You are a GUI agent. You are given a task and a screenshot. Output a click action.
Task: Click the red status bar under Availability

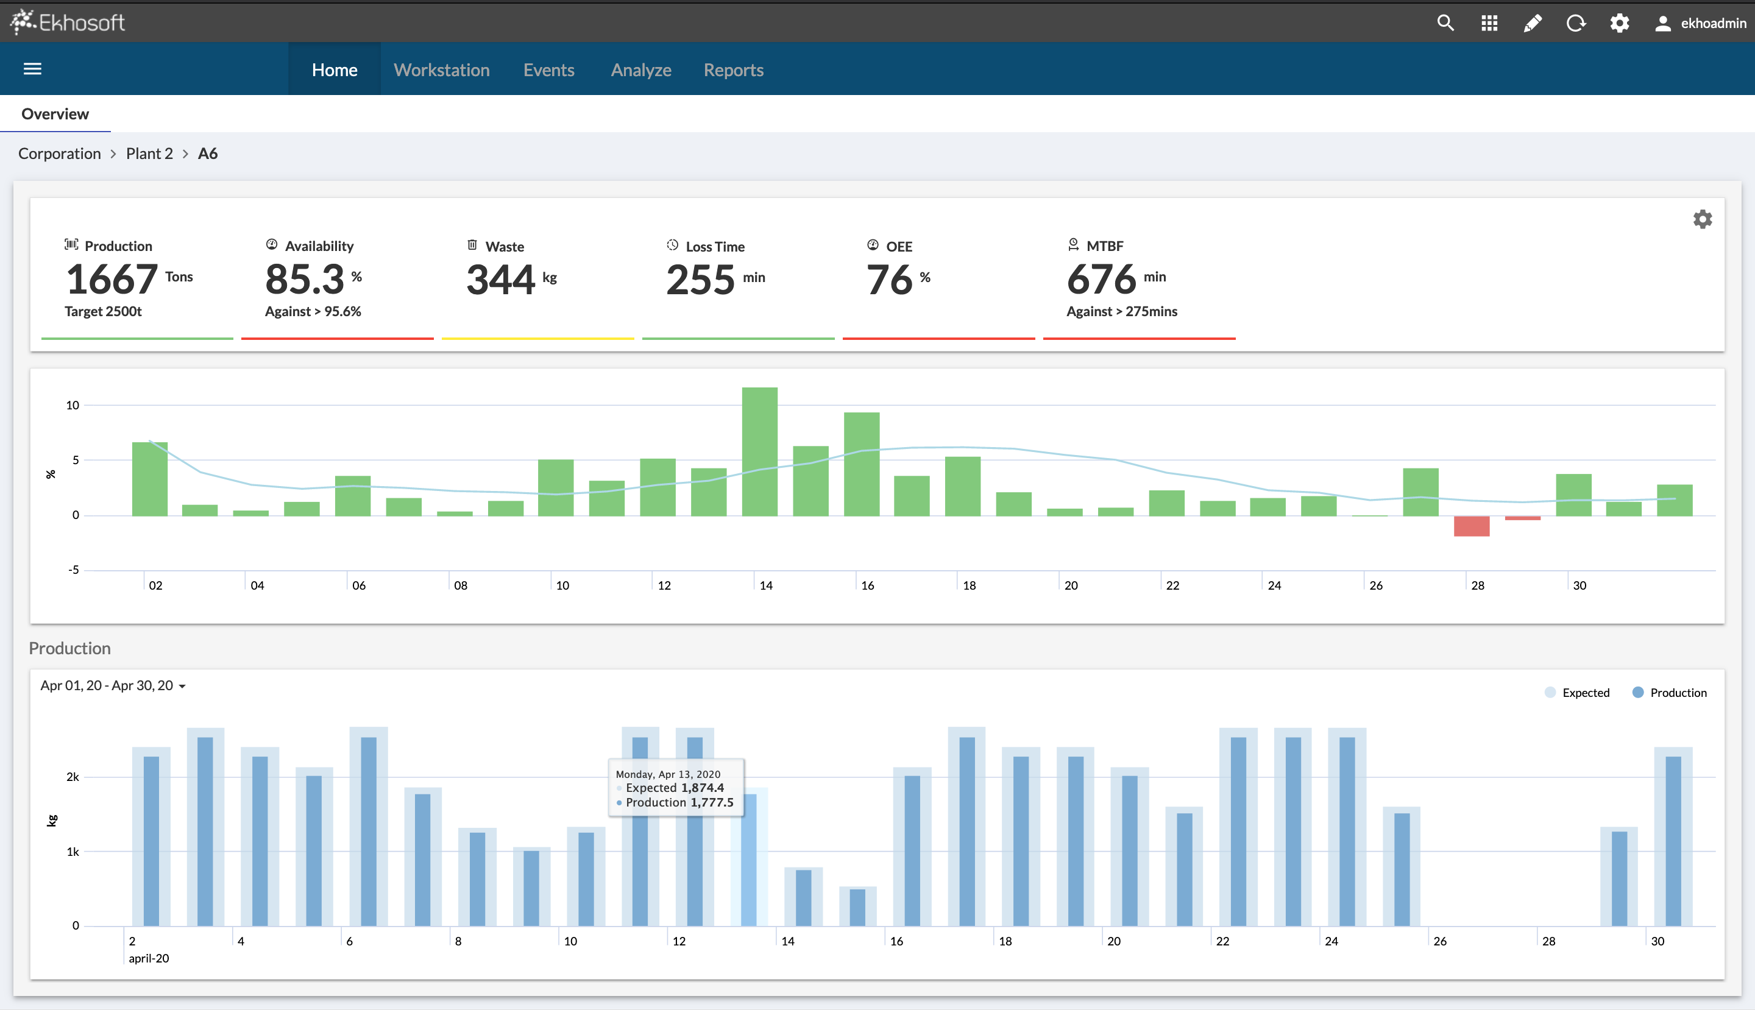[x=336, y=339]
